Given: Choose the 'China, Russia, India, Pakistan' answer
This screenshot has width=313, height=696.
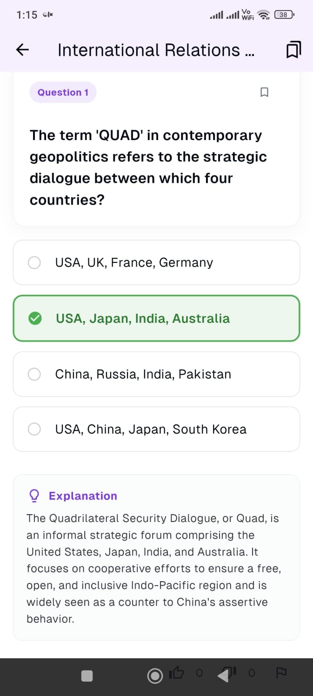Looking at the screenshot, I should click(156, 374).
